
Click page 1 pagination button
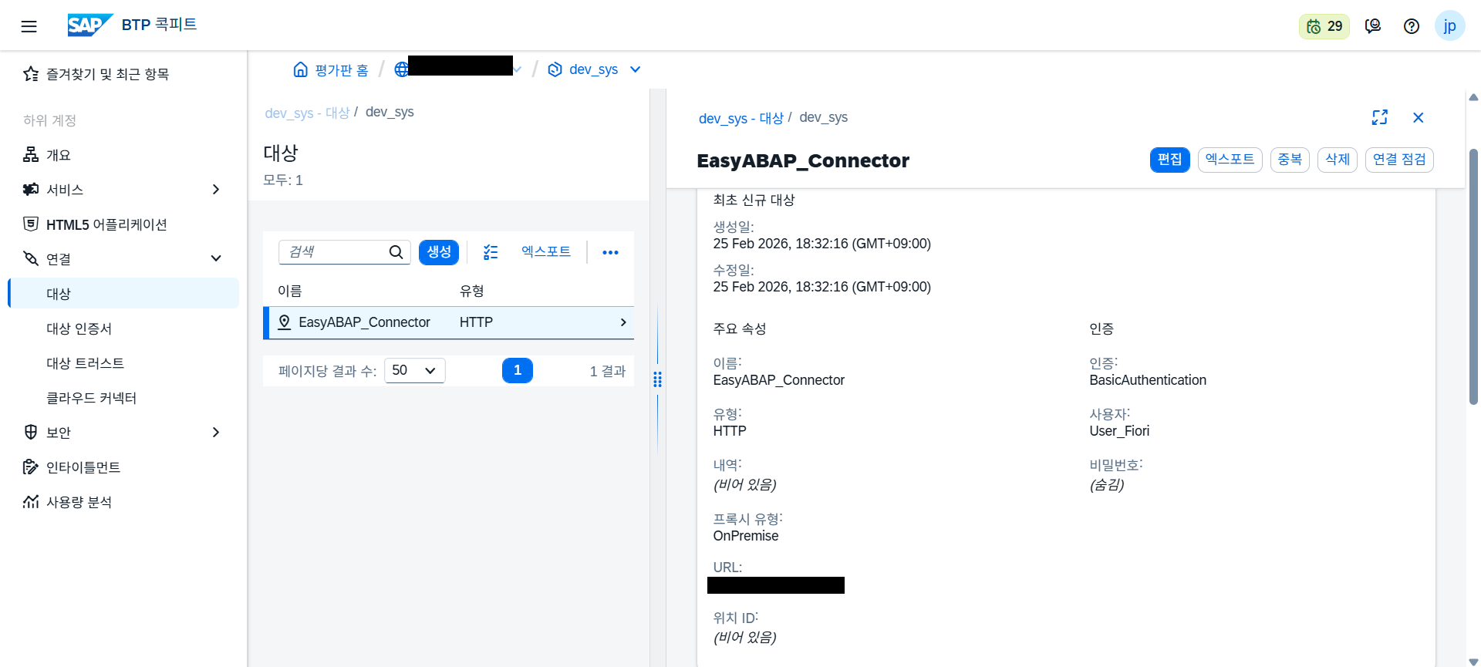[x=518, y=370]
